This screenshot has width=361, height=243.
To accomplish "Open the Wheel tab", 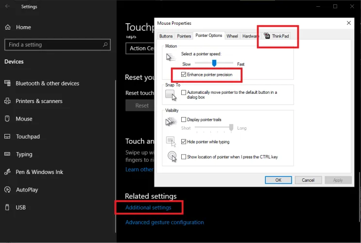I will [x=232, y=36].
